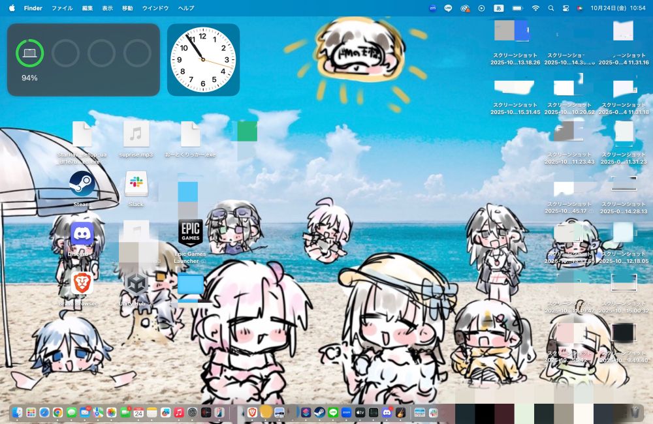This screenshot has width=653, height=424.
Task: Select Slack shortcut on the desktop
Action: tap(136, 189)
